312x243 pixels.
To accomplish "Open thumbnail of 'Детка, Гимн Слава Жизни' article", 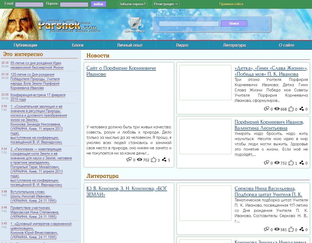I will tap(205, 82).
